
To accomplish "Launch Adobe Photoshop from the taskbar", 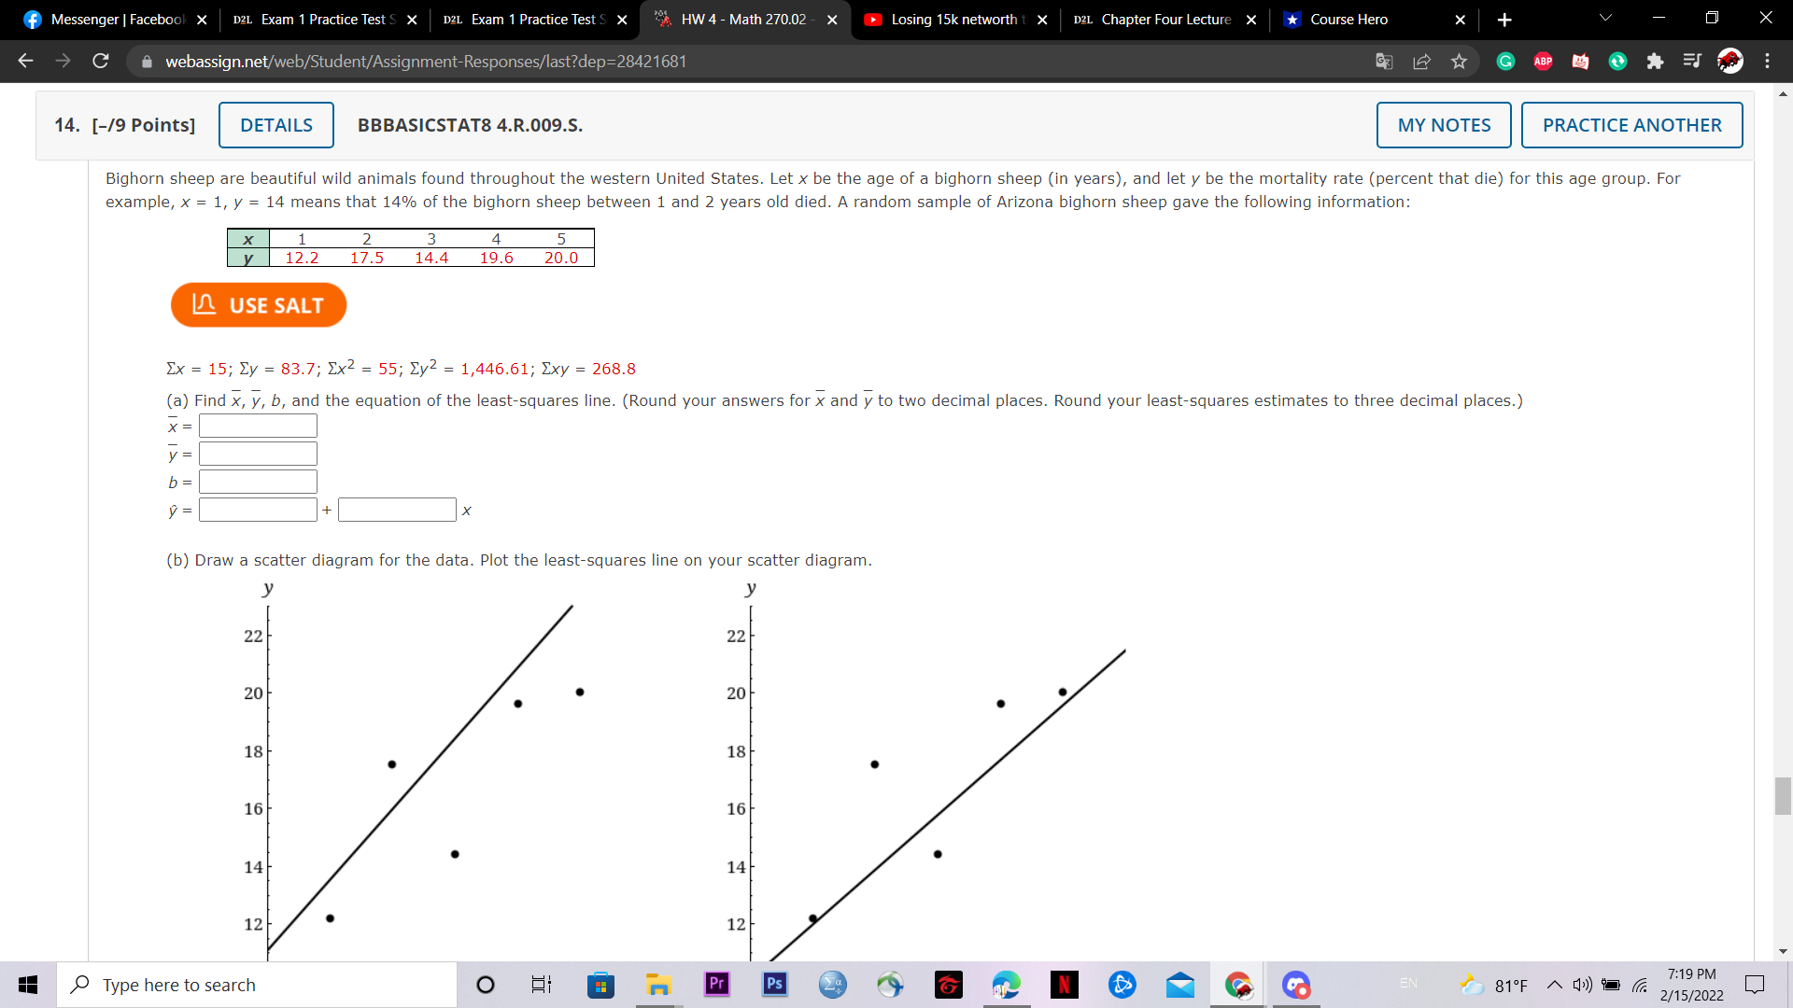I will point(774,985).
